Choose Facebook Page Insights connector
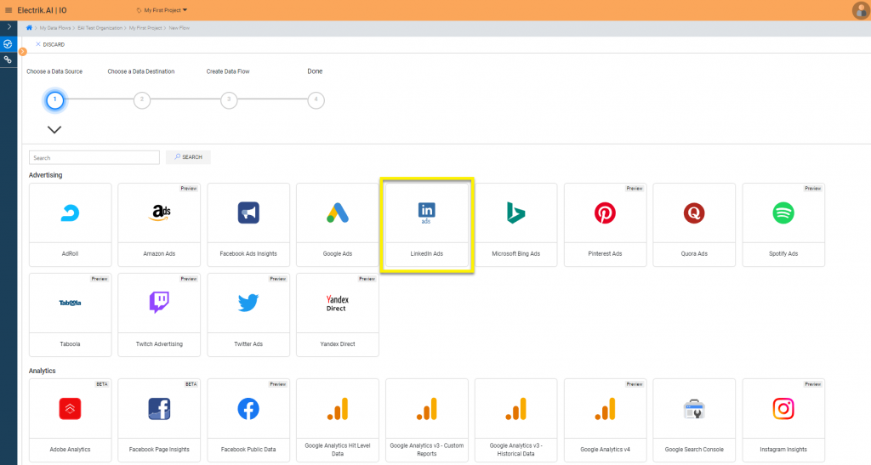 coord(159,421)
